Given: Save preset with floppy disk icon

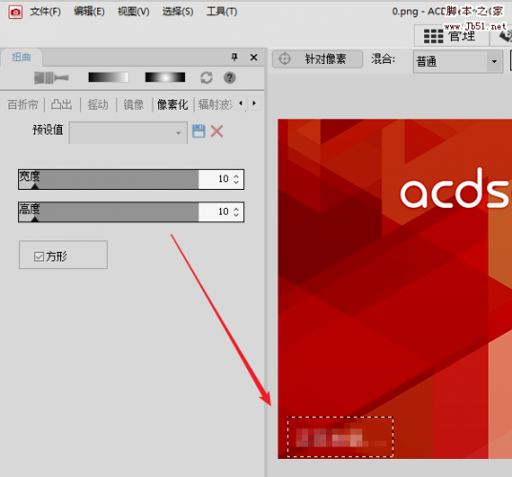Looking at the screenshot, I should (198, 132).
